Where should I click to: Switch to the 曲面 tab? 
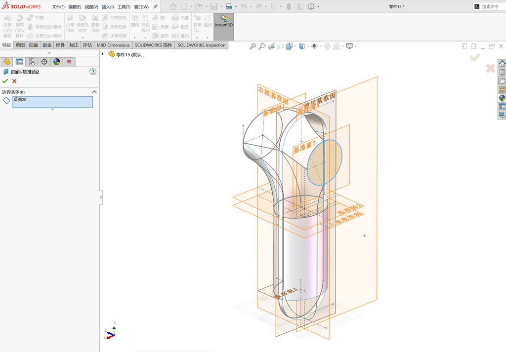pyautogui.click(x=34, y=45)
